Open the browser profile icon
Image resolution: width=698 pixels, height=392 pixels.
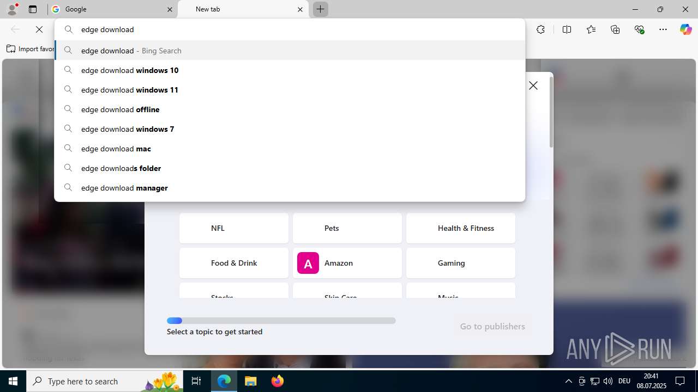(x=12, y=9)
